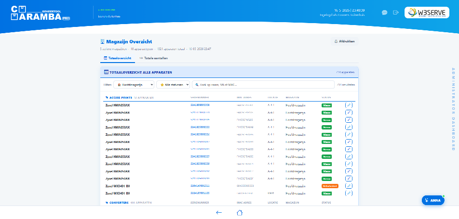This screenshot has height=219, width=459.
Task: Click the magnifier icon in the search field
Action: point(197,85)
